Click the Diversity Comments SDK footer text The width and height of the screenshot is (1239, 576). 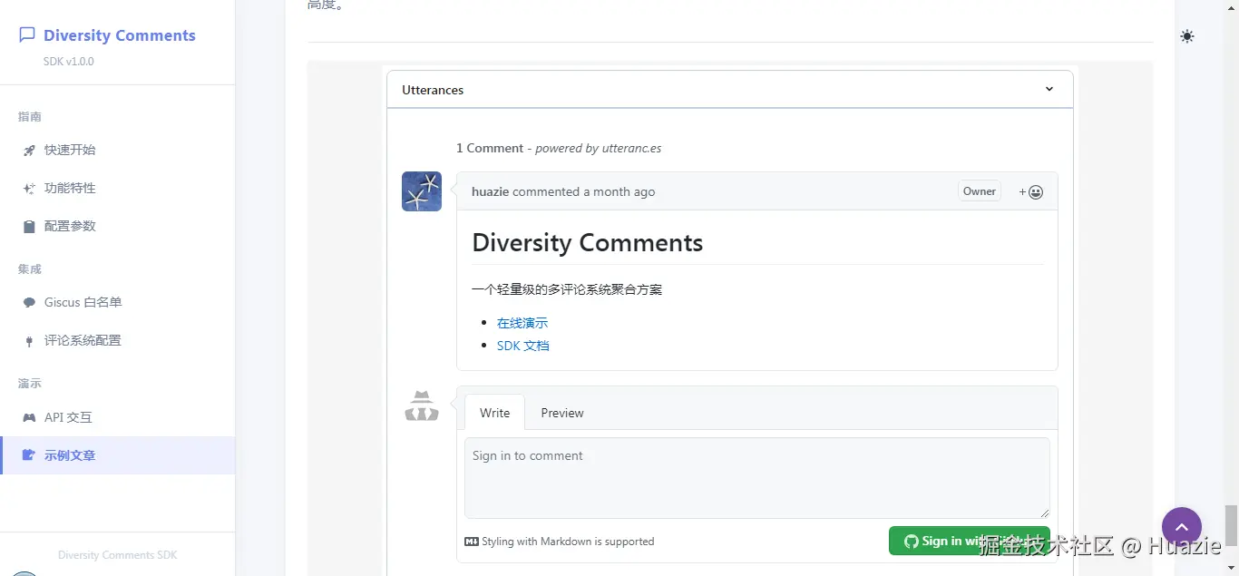point(118,555)
